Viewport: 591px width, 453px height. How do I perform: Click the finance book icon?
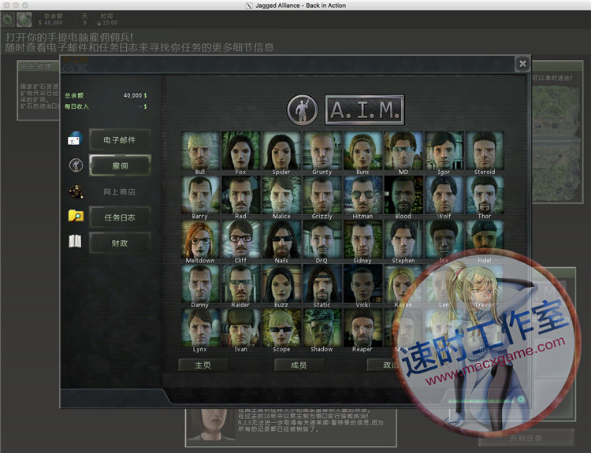pyautogui.click(x=75, y=242)
